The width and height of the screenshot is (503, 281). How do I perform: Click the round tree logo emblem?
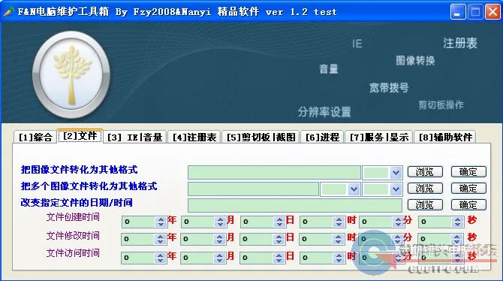coord(71,74)
